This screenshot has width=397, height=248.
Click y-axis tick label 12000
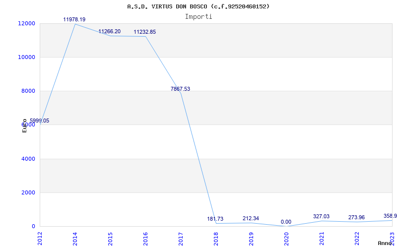[26, 23]
